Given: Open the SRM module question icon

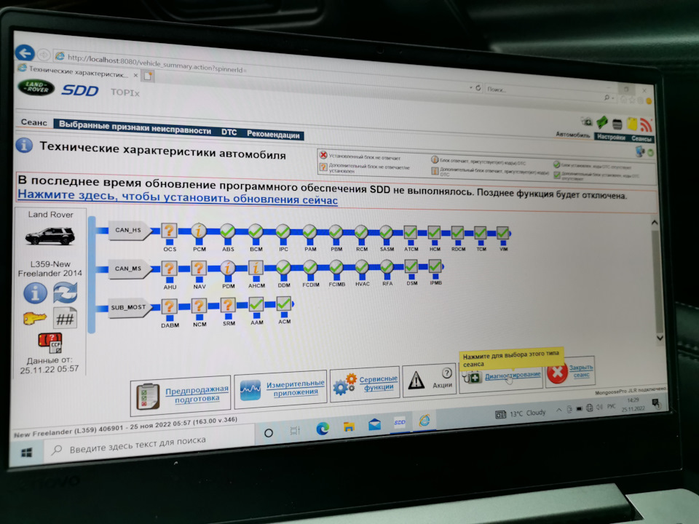Looking at the screenshot, I should (228, 305).
